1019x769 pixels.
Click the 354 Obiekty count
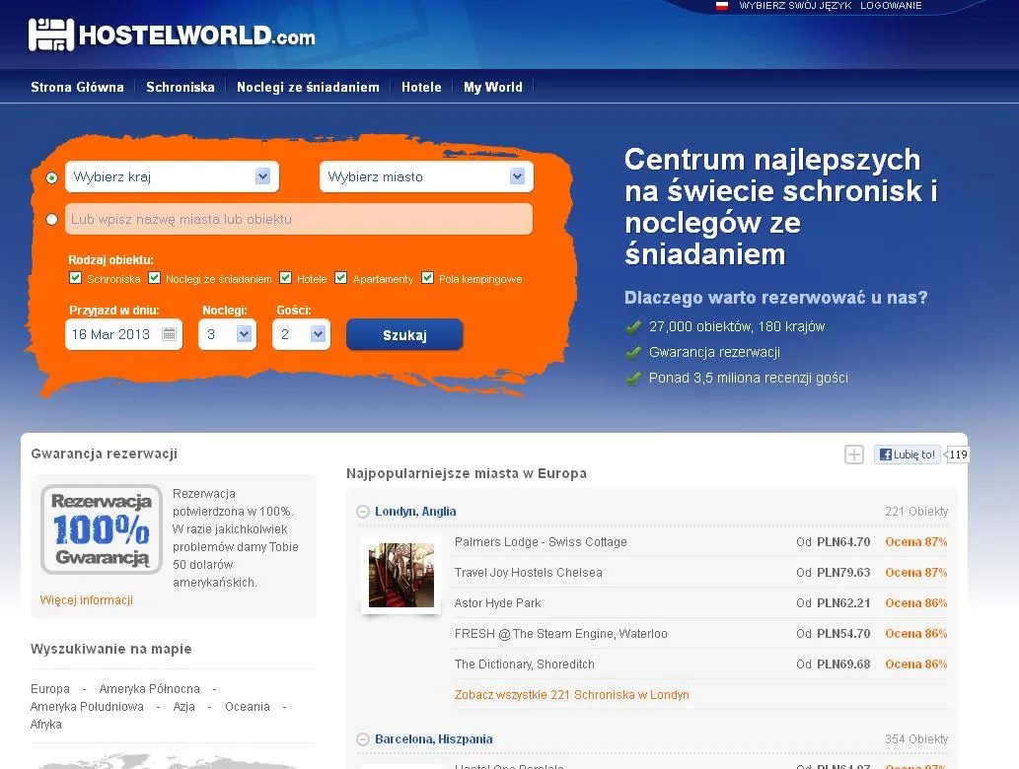916,739
